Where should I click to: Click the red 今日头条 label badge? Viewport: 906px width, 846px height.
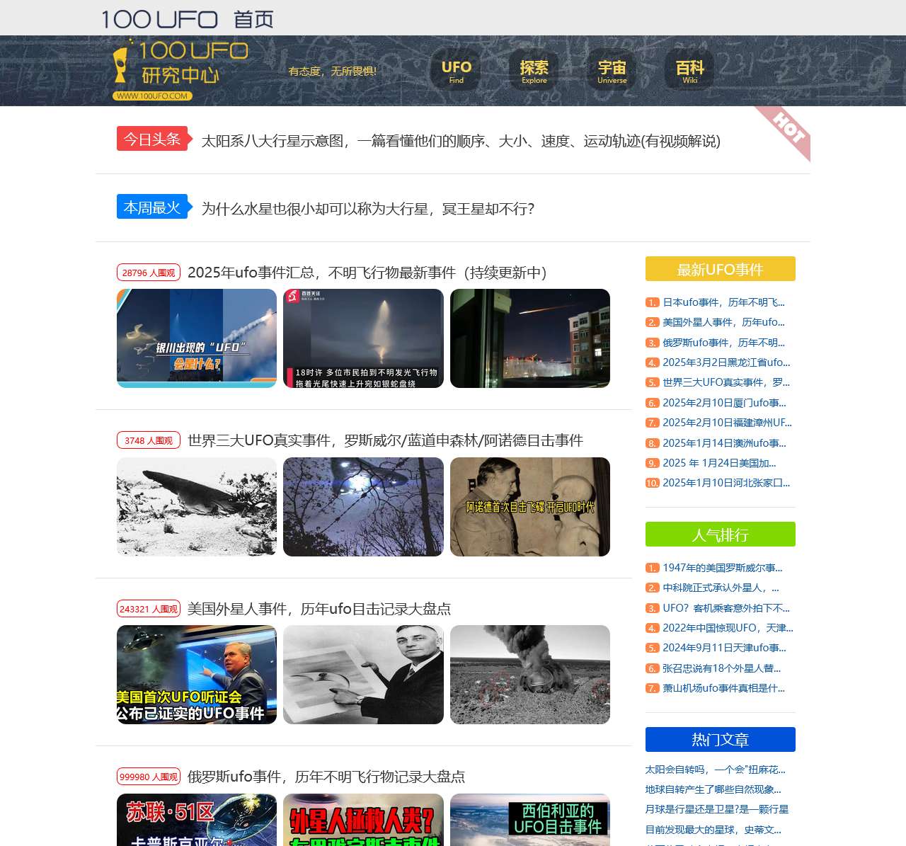point(151,139)
